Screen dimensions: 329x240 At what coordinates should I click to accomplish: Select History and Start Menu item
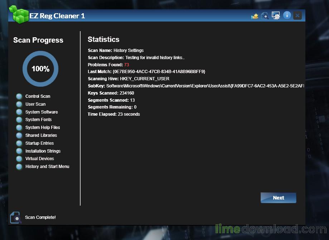tap(47, 167)
